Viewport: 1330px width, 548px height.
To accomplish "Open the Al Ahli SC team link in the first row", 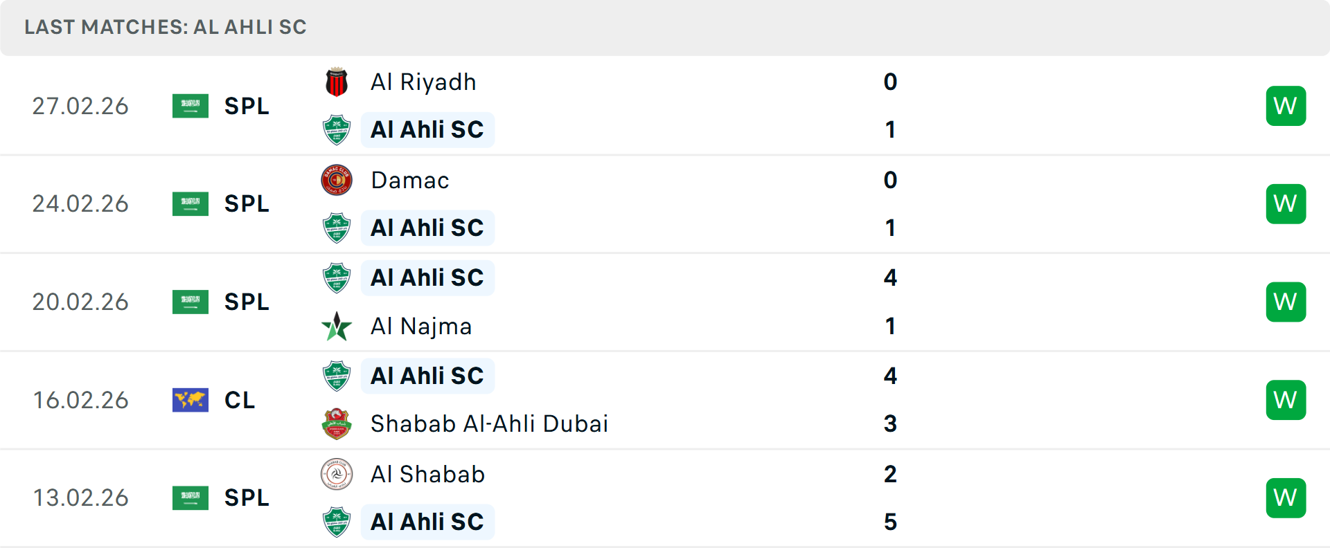I will tap(427, 129).
